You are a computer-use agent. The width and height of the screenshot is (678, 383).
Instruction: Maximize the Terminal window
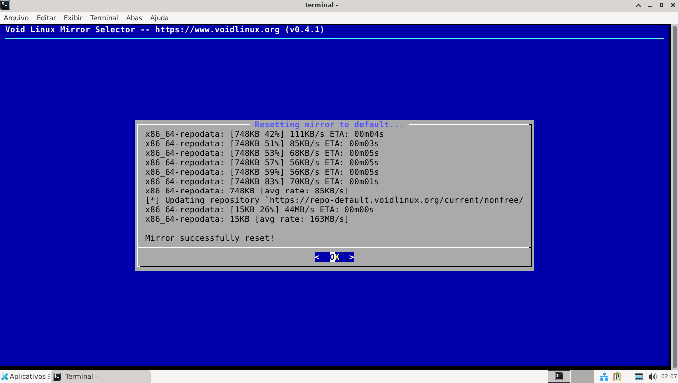pos(661,5)
